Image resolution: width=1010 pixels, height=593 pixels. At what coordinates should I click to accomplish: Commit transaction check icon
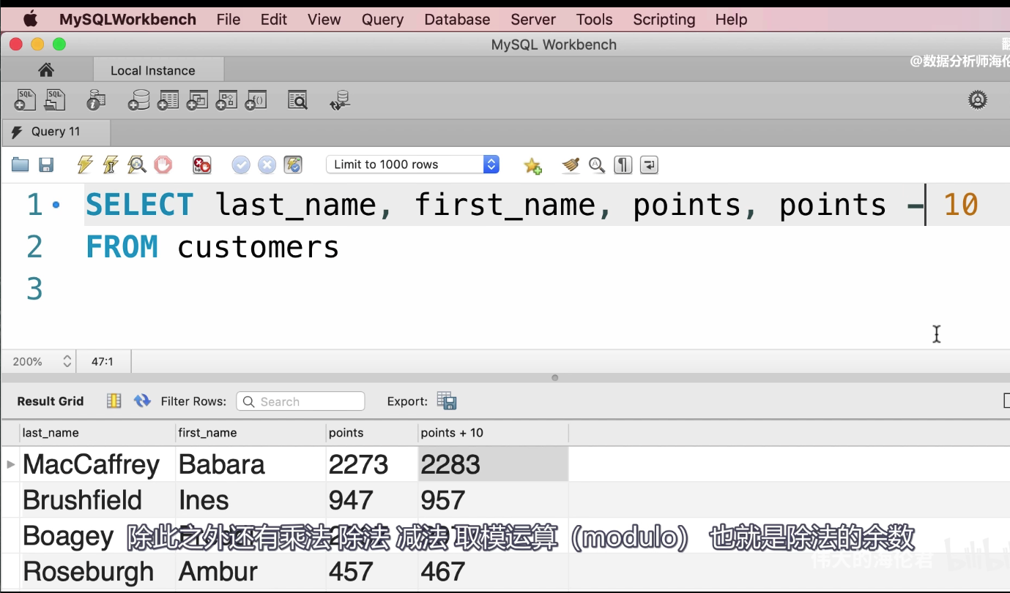click(241, 165)
